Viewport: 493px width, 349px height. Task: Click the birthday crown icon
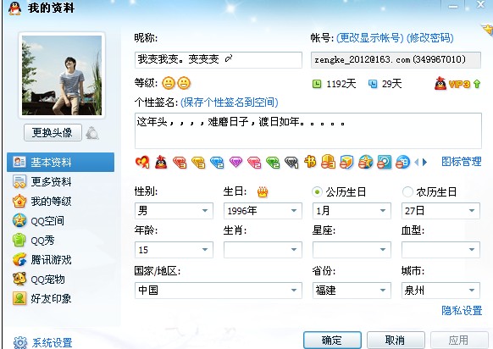point(263,191)
